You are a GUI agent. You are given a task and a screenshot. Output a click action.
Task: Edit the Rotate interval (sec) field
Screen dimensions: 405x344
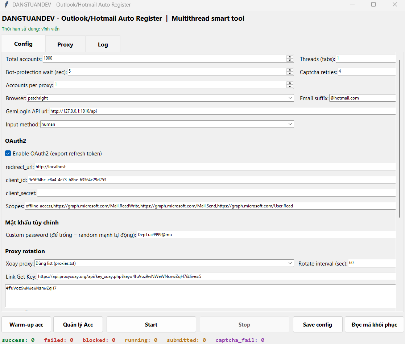coord(372,263)
